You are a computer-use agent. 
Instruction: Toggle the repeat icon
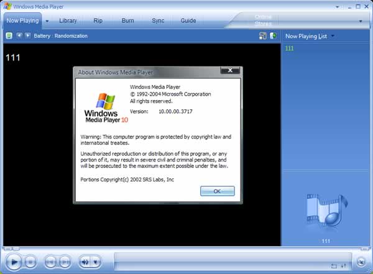[x=334, y=266]
